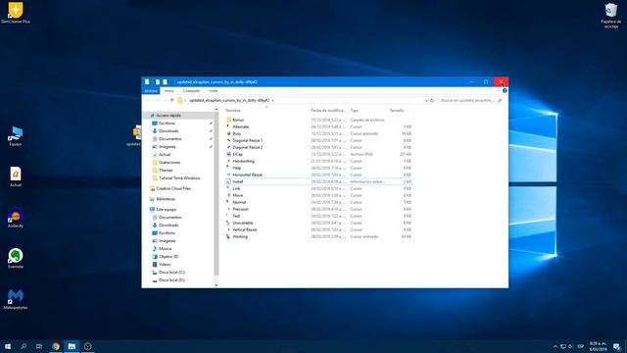This screenshot has width=627, height=353.
Task: Select the Bonus folder
Action: pyautogui.click(x=238, y=120)
